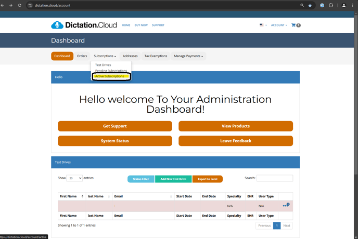
Task: Click the row actions dots icon
Action: pos(286,205)
